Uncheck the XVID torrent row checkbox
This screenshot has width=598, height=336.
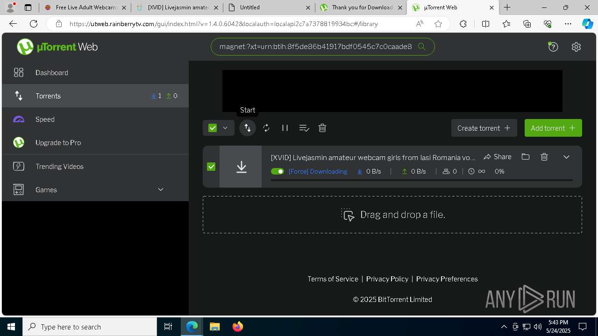(211, 167)
